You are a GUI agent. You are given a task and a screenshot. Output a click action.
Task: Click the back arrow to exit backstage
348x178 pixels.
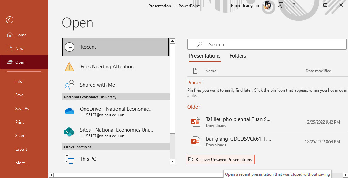pos(10,20)
